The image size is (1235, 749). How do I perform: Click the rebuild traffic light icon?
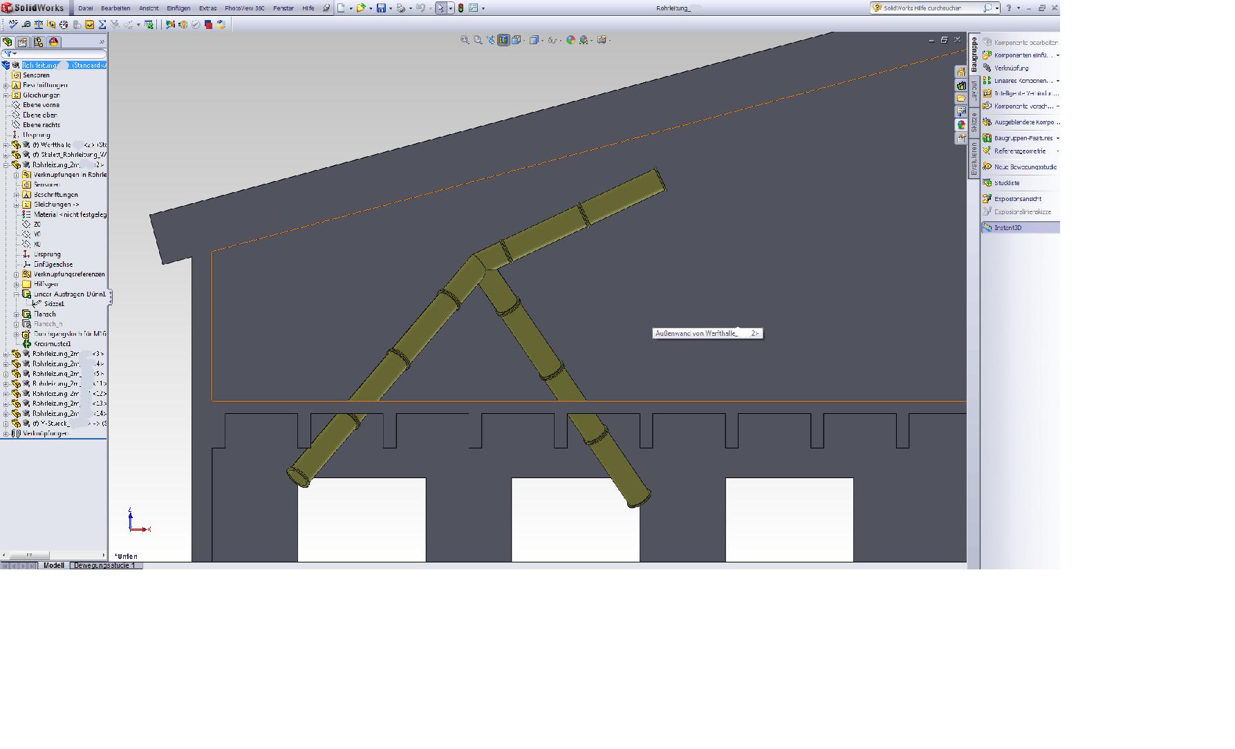(x=461, y=8)
